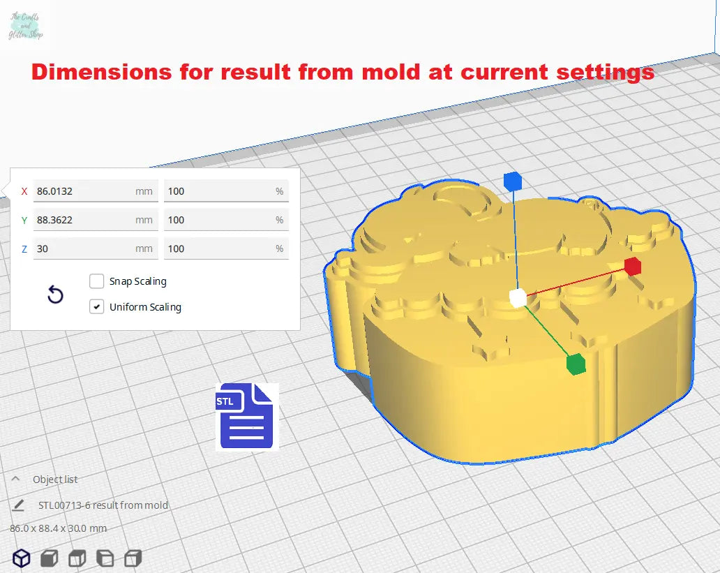The height and width of the screenshot is (573, 720).
Task: Select the top view cube icon
Action: click(x=77, y=558)
